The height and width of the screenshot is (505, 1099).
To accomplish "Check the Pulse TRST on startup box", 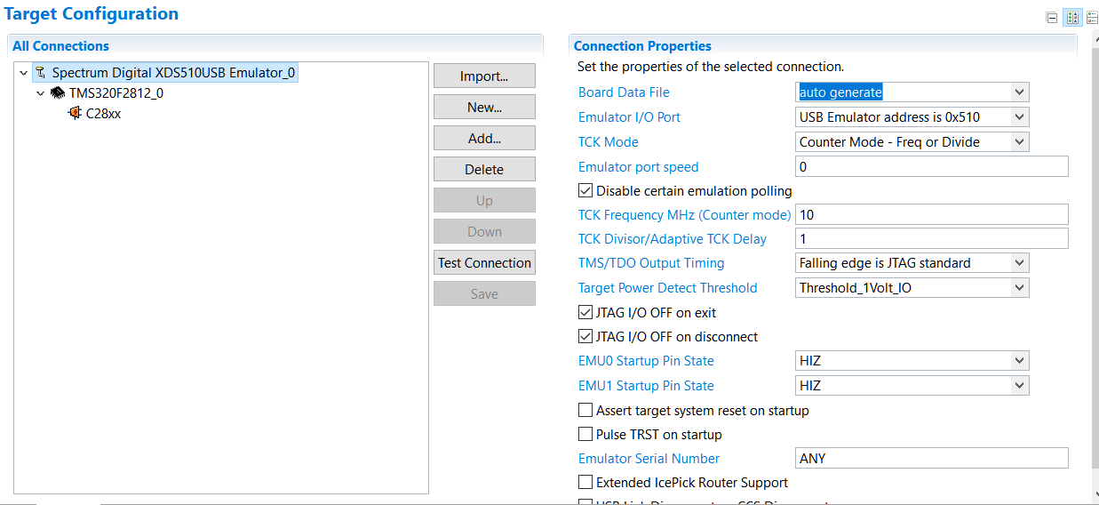I will click(585, 435).
